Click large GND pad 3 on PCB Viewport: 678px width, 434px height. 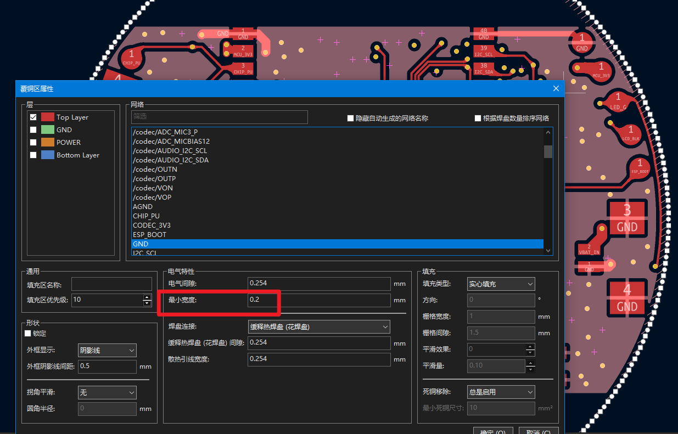[x=627, y=218]
